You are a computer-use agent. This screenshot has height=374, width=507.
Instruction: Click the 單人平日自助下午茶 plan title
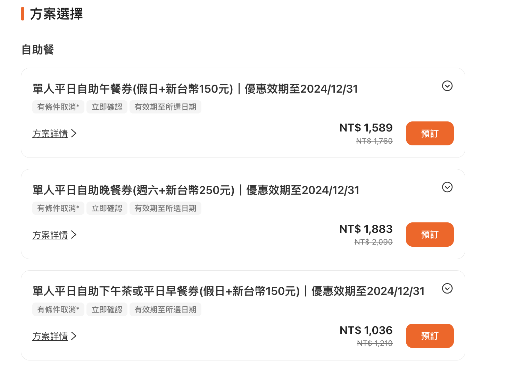[x=228, y=291]
